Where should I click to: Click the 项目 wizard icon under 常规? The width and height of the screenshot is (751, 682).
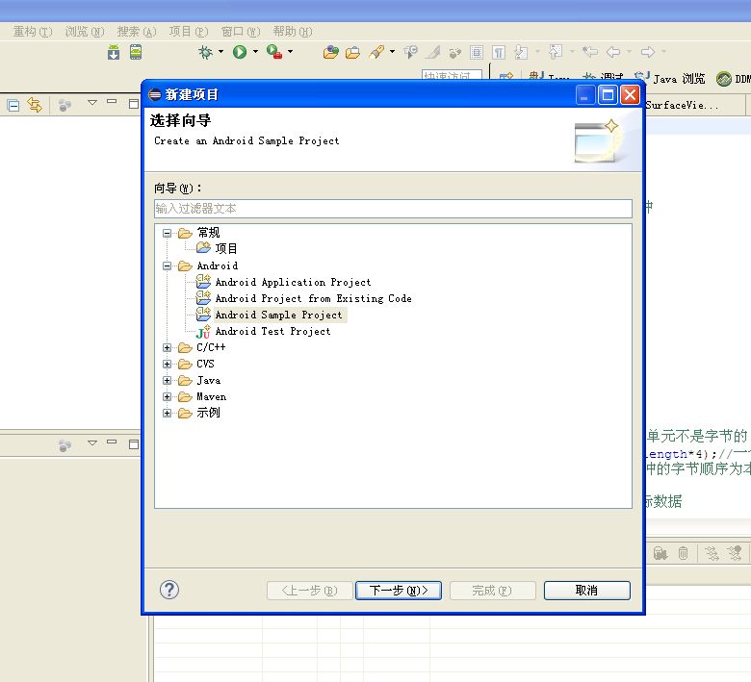pos(203,248)
